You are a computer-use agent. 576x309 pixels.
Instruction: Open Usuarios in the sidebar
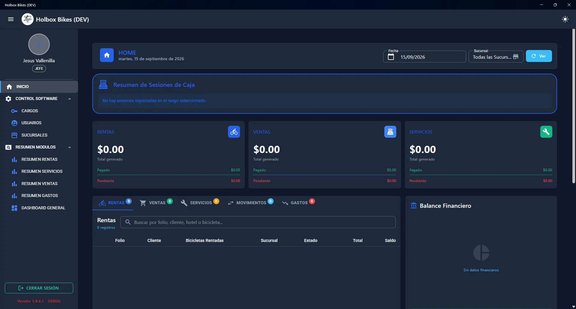pyautogui.click(x=39, y=123)
